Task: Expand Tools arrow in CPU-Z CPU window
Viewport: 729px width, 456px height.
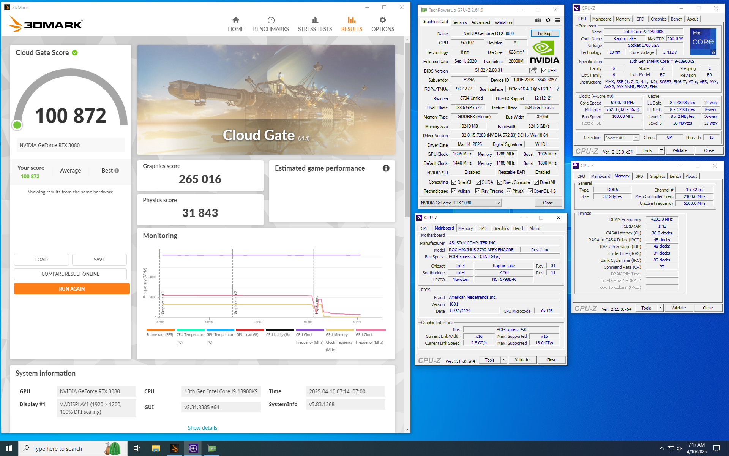Action: [661, 150]
